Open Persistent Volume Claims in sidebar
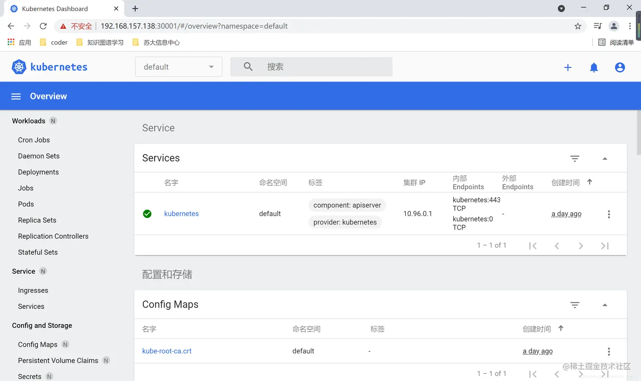The image size is (641, 381). coord(58,361)
